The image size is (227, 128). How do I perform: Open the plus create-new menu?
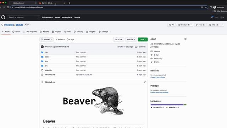tap(217, 17)
